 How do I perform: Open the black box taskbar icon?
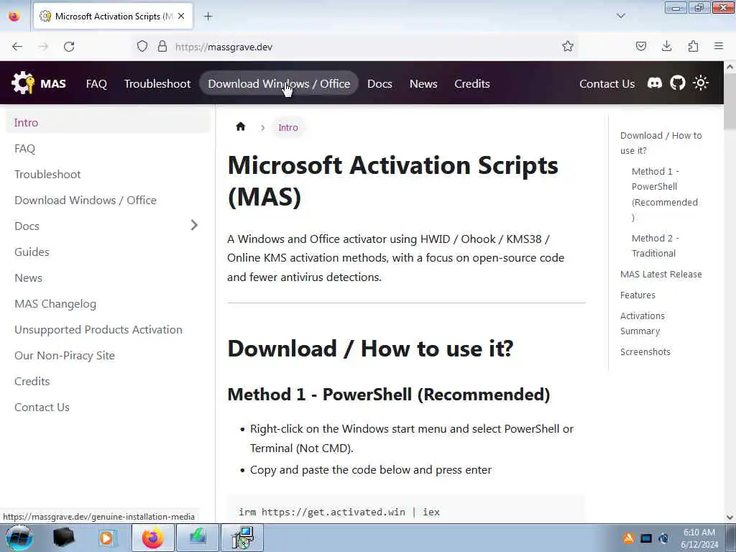coord(64,538)
